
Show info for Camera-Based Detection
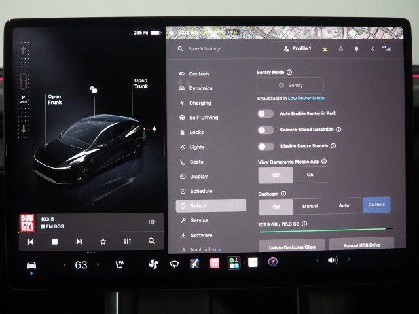(x=338, y=130)
